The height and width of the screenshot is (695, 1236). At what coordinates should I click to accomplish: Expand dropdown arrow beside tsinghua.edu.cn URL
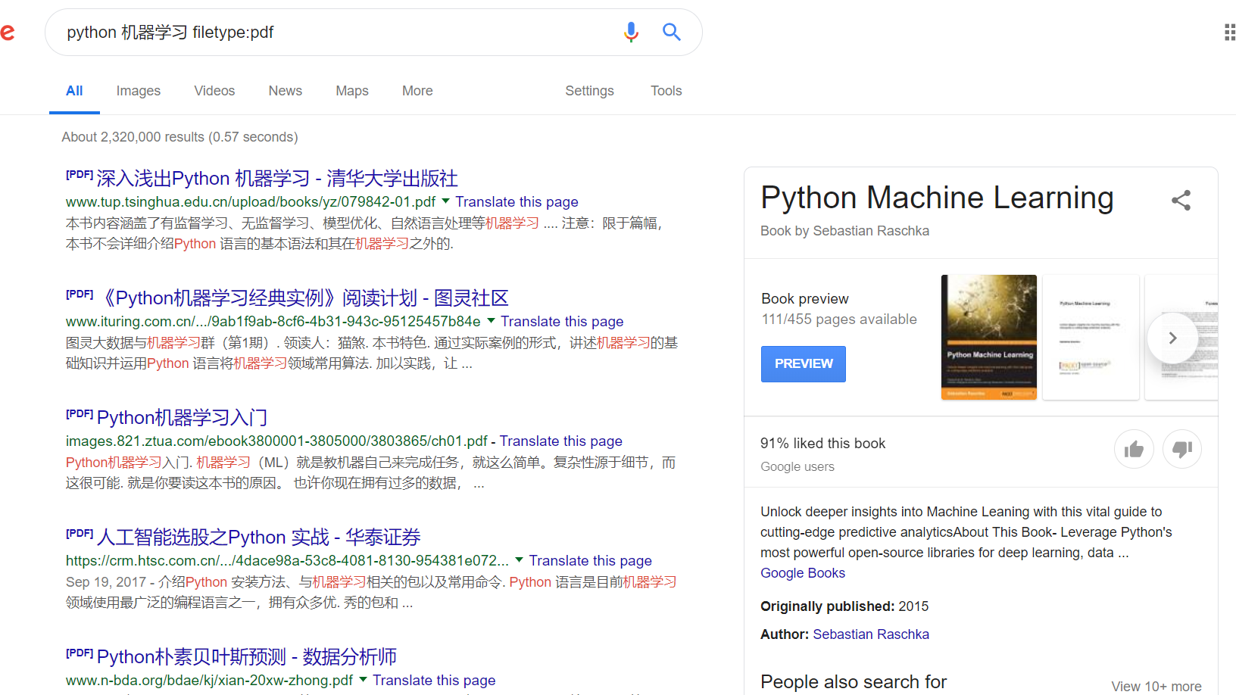pos(445,201)
